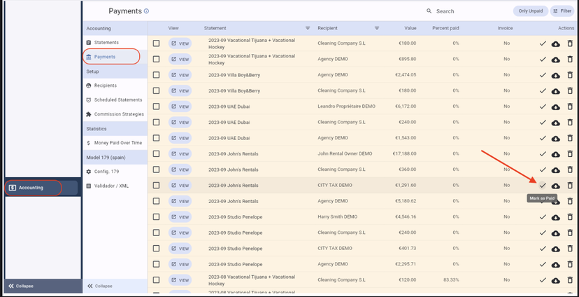579x297 pixels.
Task: Download the €6,172.00 UAE Dubai payment
Action: 555,107
